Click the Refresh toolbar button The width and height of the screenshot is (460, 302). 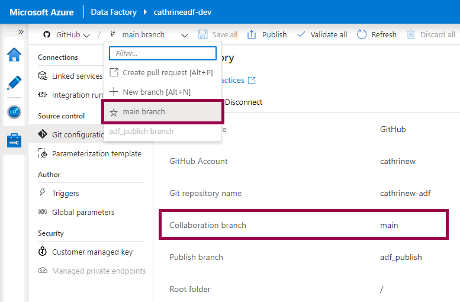(377, 35)
